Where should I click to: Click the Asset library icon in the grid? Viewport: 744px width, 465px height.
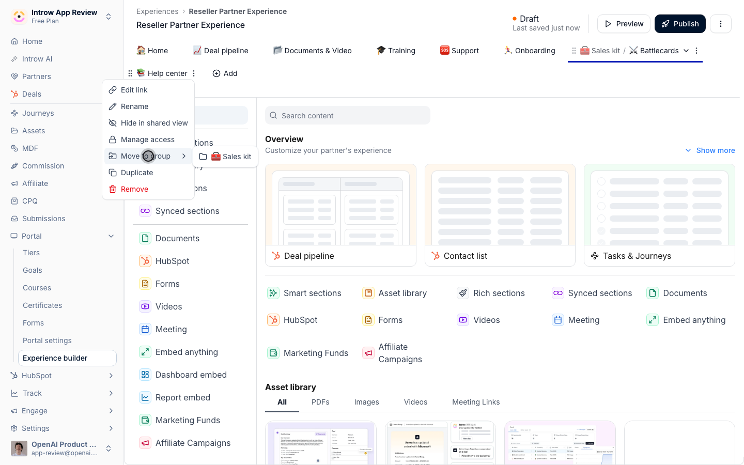click(368, 293)
